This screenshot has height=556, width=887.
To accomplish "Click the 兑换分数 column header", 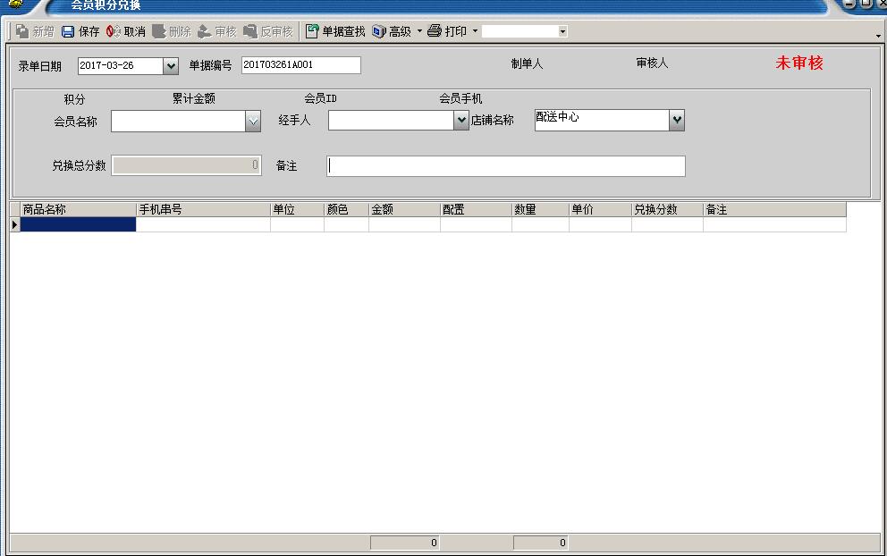I will [668, 209].
